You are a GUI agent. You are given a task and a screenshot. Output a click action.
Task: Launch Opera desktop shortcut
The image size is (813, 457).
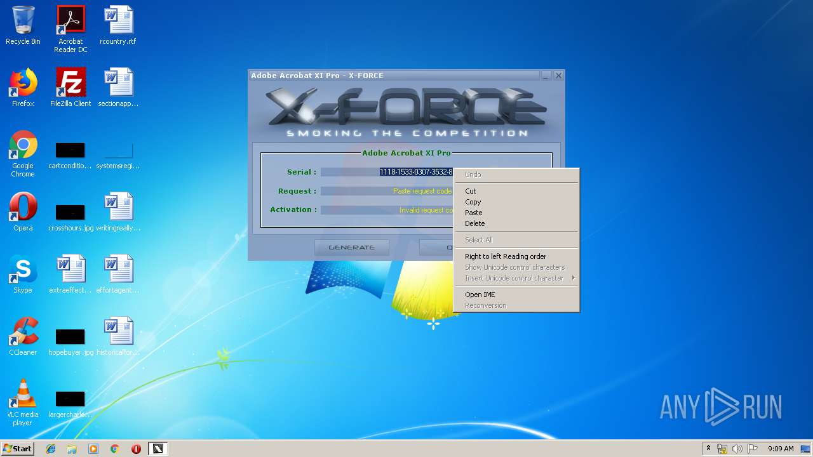point(23,212)
